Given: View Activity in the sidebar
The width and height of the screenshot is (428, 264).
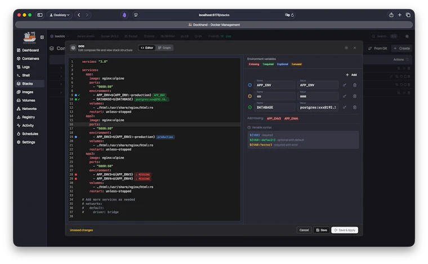Looking at the screenshot, I should pyautogui.click(x=26, y=125).
